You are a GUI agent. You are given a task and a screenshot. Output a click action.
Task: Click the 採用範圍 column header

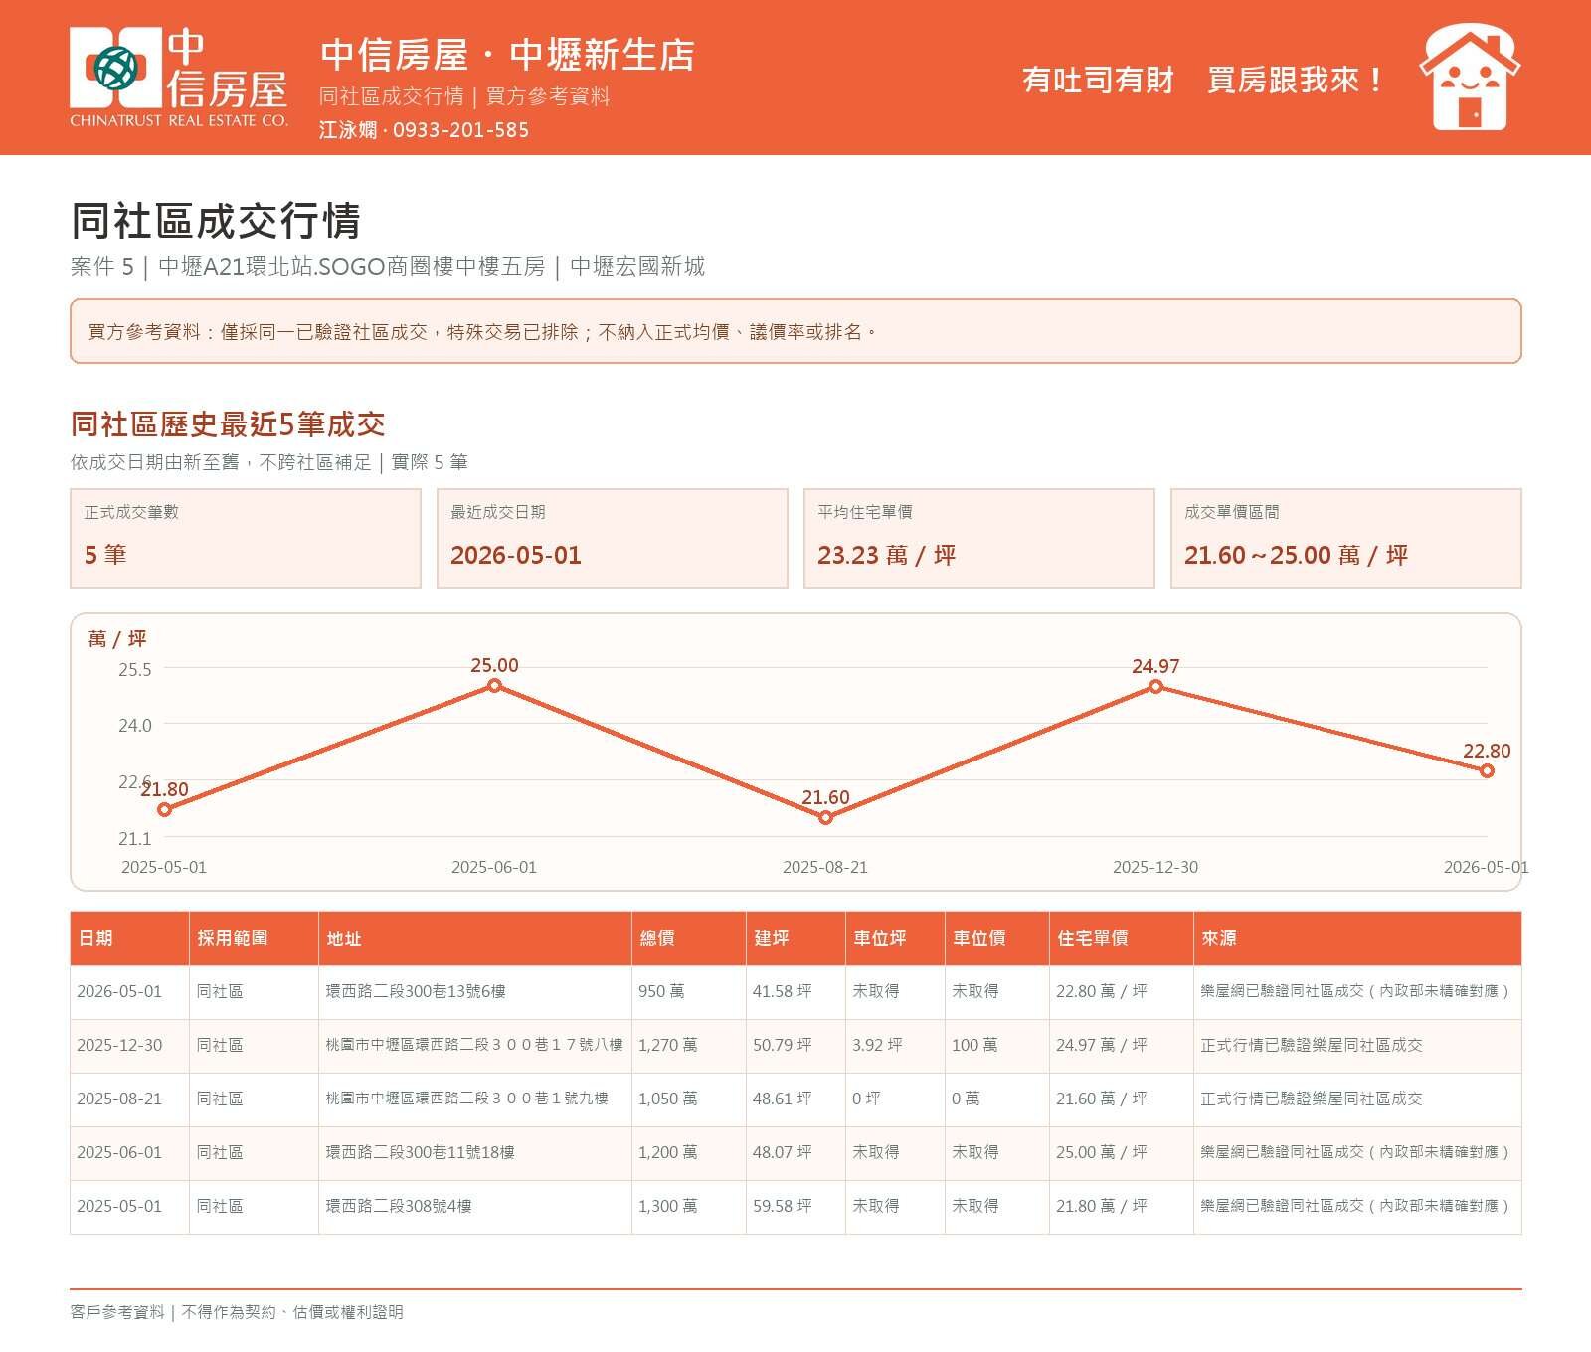254,938
